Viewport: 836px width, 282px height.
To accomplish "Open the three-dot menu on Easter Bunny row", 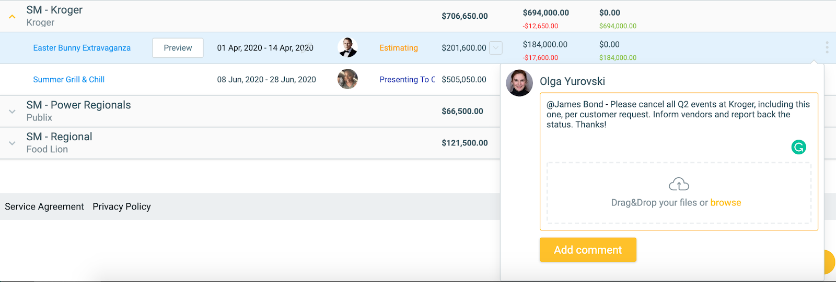I will [827, 47].
